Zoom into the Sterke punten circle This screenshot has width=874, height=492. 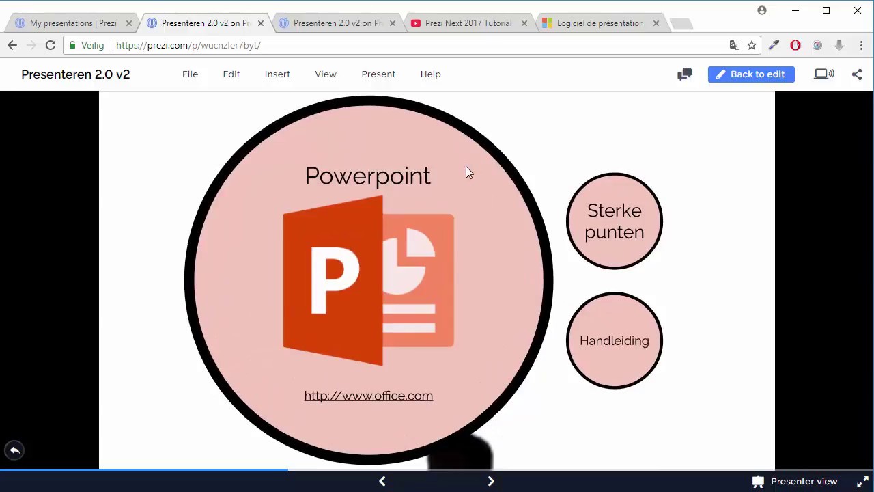(x=615, y=221)
